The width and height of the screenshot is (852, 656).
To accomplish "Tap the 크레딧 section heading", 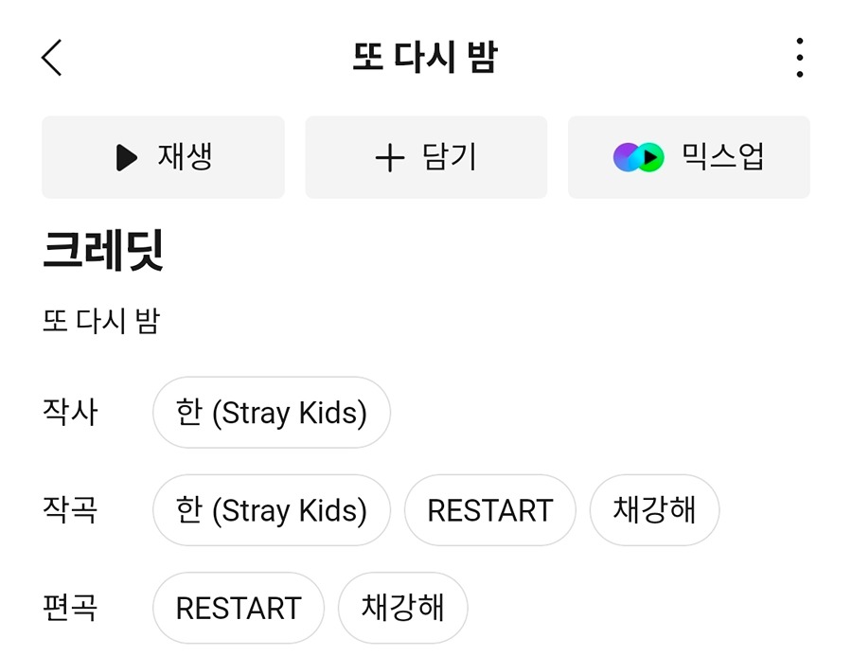I will pos(103,251).
